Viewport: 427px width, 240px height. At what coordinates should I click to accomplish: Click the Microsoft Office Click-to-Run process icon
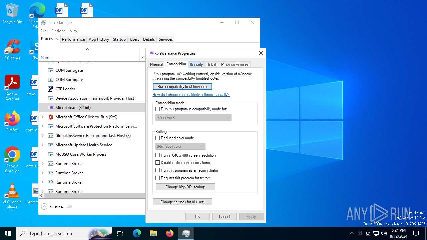coord(51,117)
